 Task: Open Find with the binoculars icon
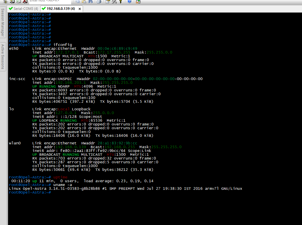pos(90,1)
